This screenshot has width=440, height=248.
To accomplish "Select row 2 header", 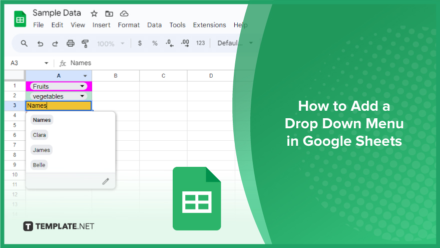I will 15,96.
